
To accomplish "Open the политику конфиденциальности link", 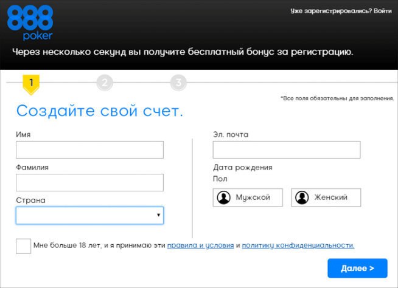I will [x=298, y=245].
